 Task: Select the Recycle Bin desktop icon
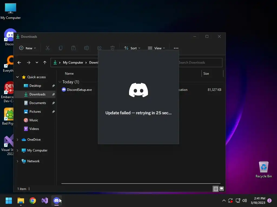click(263, 170)
